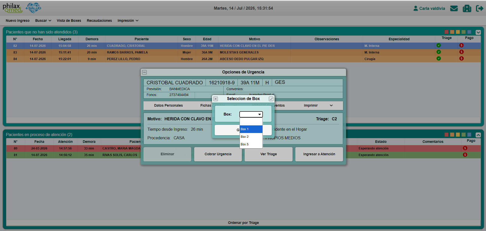486x231 pixels.
Task: Click green swatch in process panel header
Action: (x=463, y=135)
